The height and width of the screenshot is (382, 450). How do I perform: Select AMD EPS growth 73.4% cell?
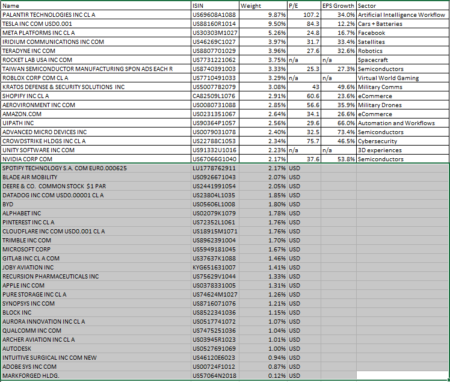click(x=339, y=132)
